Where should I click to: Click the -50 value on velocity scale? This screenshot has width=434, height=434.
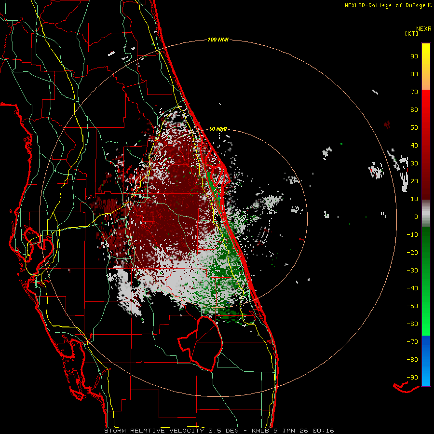pos(412,306)
